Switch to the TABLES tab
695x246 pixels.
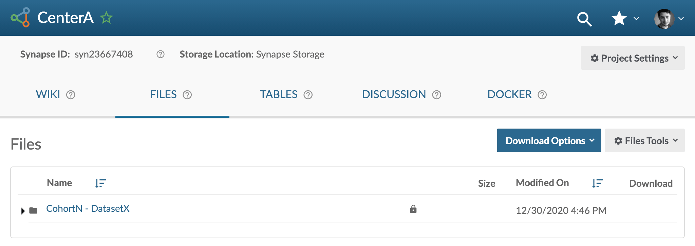(279, 94)
